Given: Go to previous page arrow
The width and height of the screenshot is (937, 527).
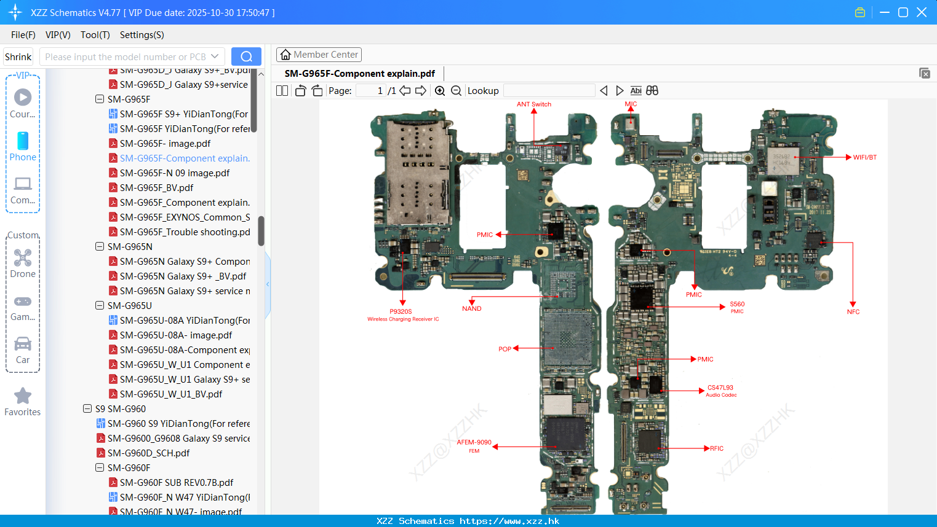Looking at the screenshot, I should tap(405, 91).
